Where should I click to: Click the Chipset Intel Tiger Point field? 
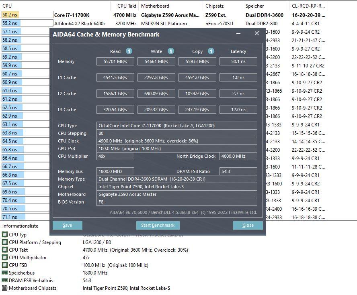pos(176,187)
